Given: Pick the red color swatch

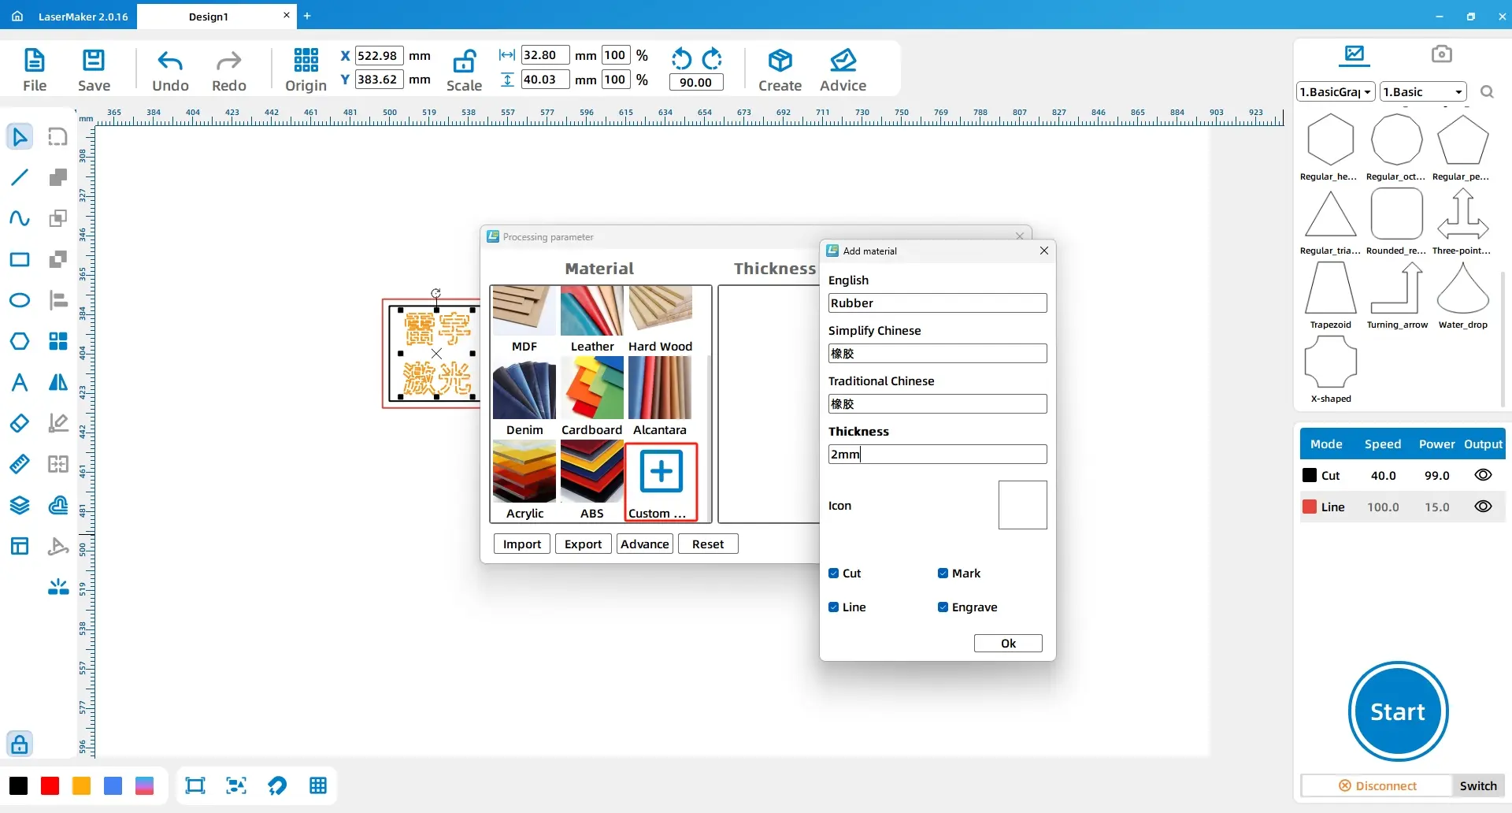Looking at the screenshot, I should click(x=50, y=785).
